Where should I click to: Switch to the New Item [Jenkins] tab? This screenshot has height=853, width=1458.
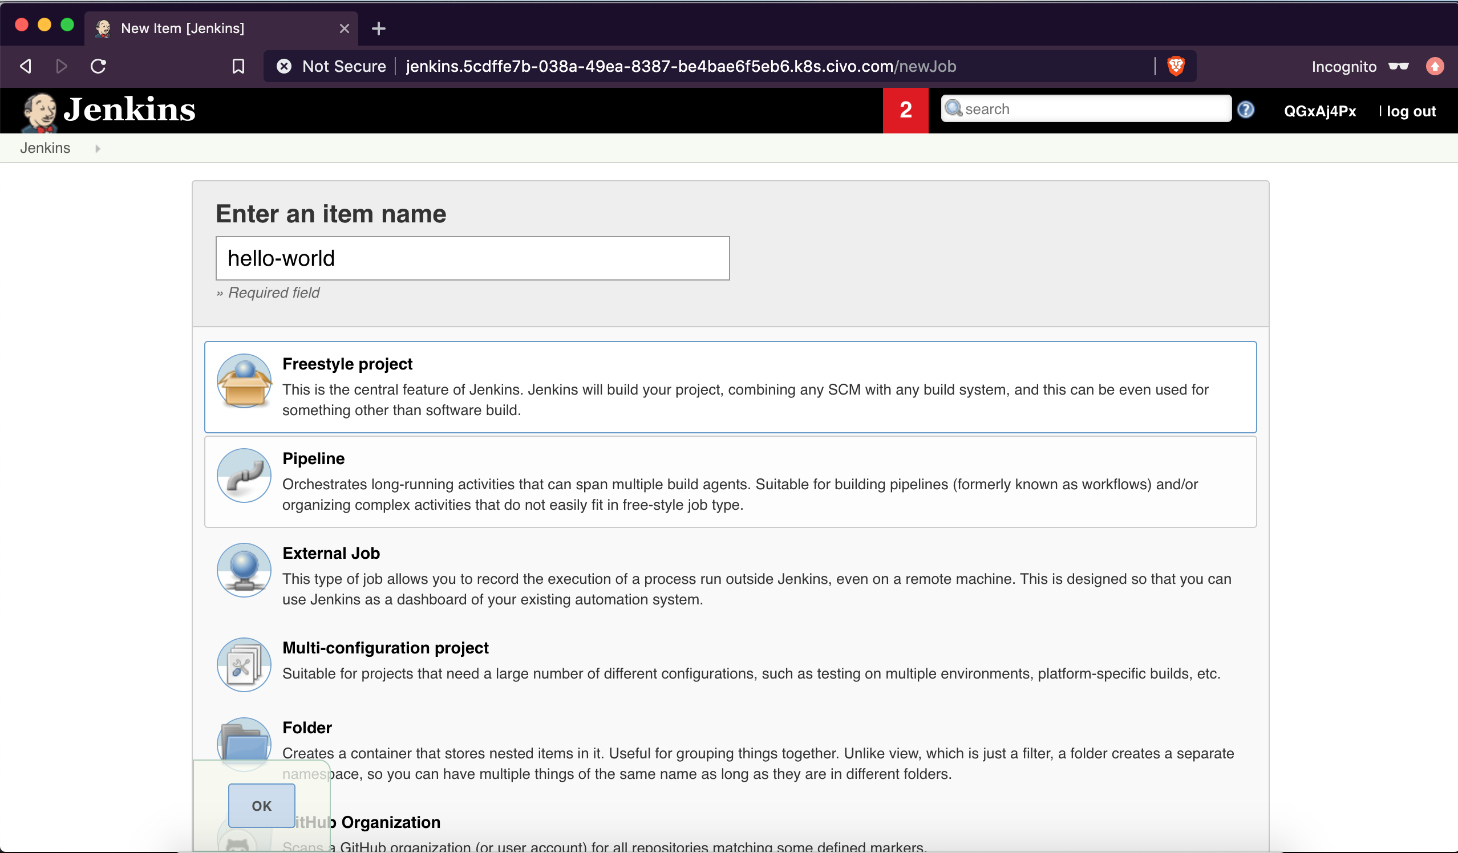point(221,29)
